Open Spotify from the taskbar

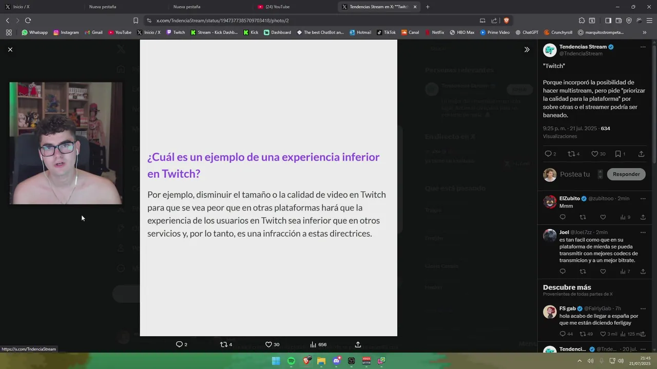(291, 361)
